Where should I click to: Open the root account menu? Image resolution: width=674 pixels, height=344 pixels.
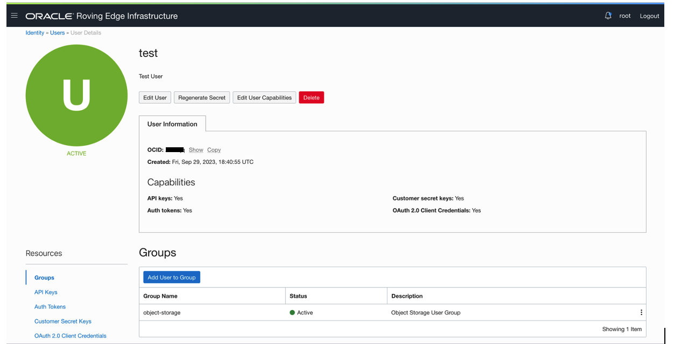click(625, 16)
